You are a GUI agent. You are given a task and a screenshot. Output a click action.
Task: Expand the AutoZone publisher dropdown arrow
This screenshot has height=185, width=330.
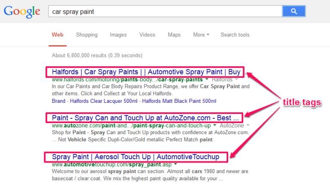(248, 125)
